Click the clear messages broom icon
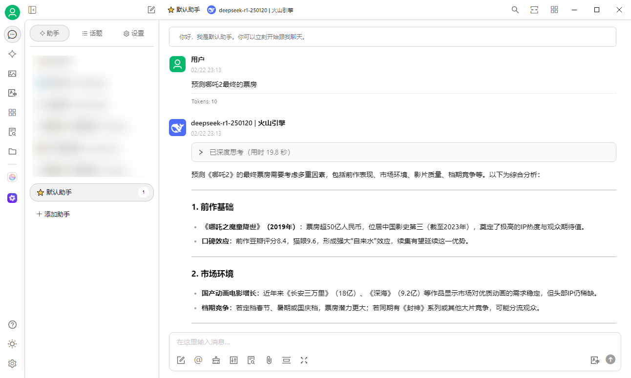The width and height of the screenshot is (631, 378). point(216,360)
